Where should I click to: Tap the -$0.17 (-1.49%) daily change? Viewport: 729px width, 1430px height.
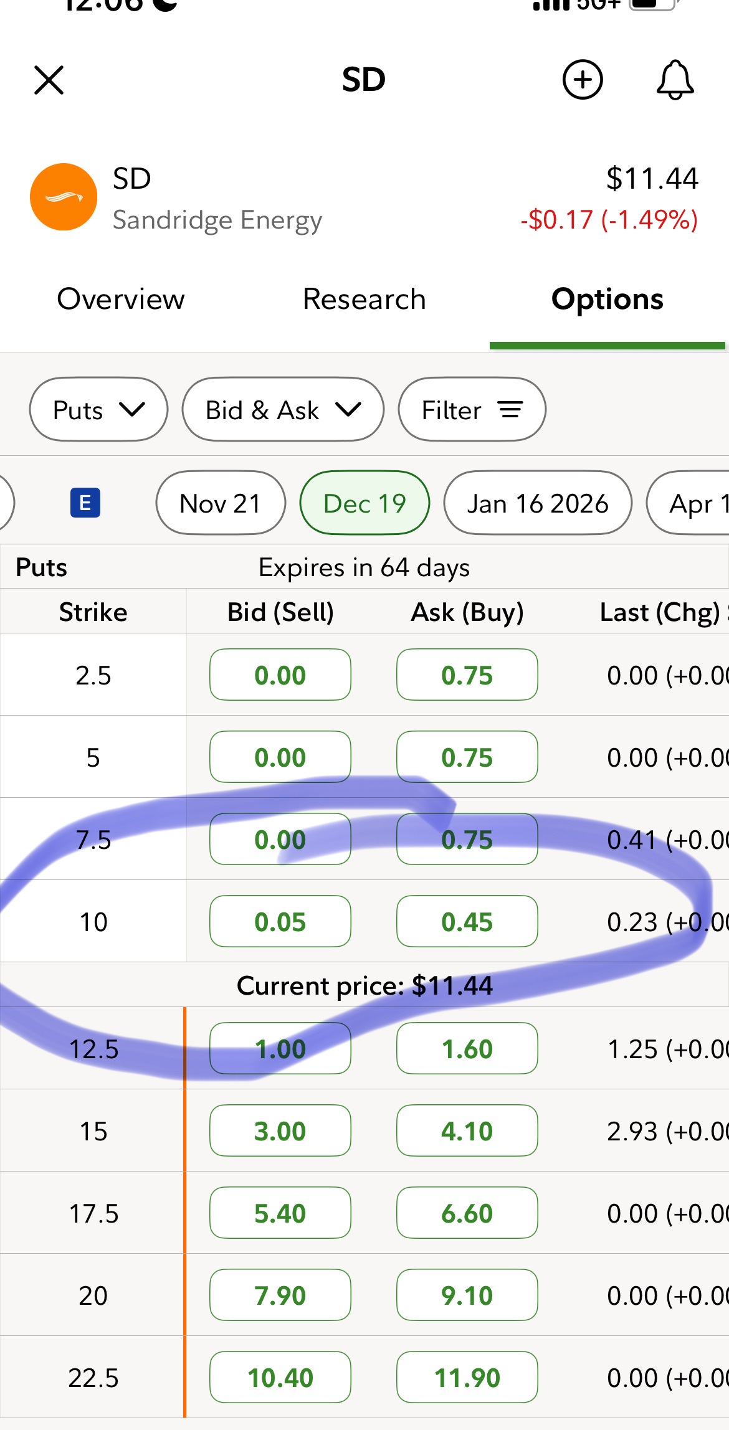coord(609,219)
